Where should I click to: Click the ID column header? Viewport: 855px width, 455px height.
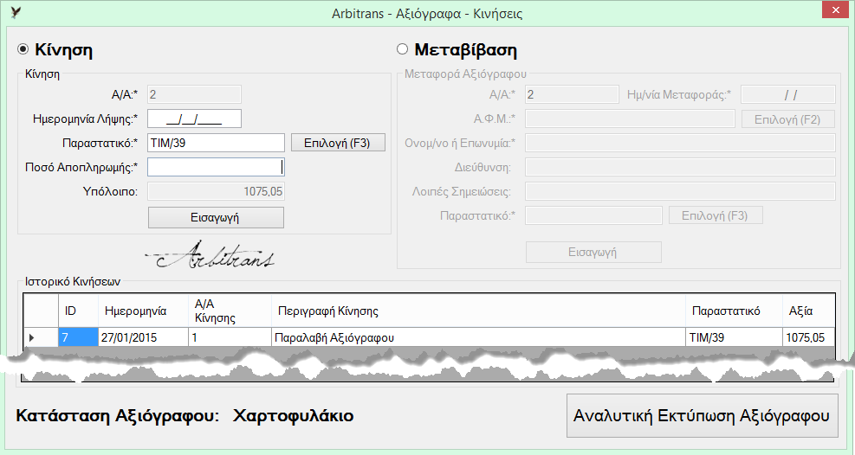tap(79, 311)
